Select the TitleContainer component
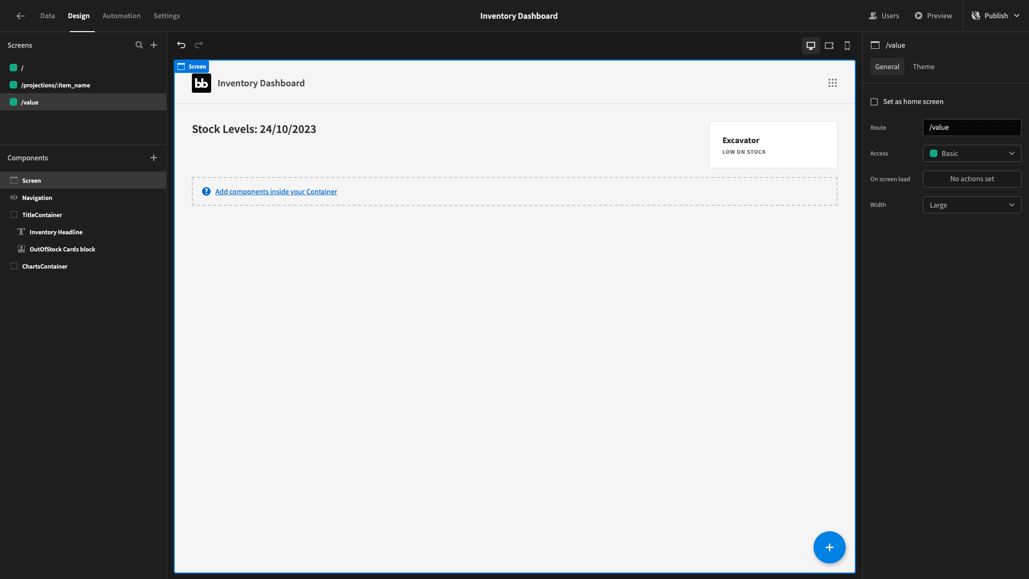Viewport: 1029px width, 579px height. pos(83,215)
